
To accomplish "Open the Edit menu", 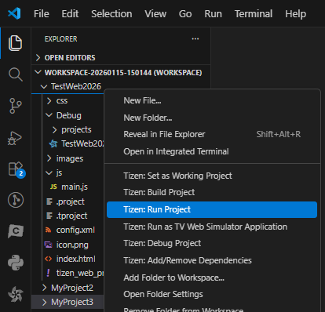I will click(70, 14).
